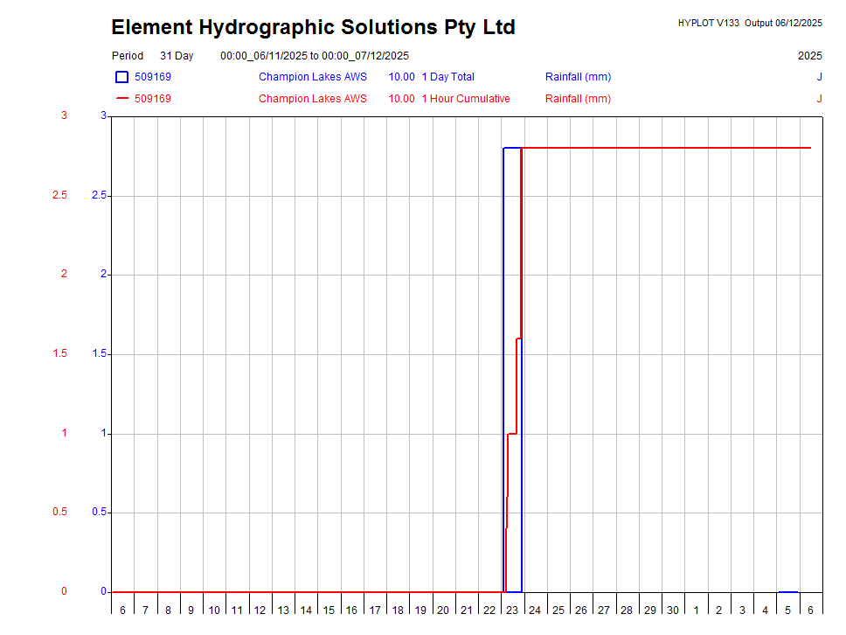Viewport: 846px width, 635px height.
Task: Click the Element Hydrographic Solutions title
Action: (x=313, y=27)
